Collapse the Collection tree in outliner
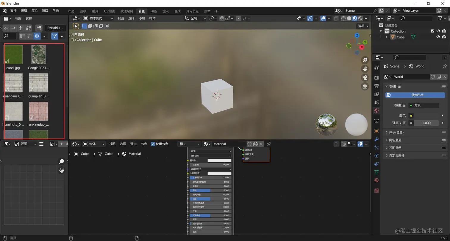Viewport: 450px width, 241px height. point(381,31)
